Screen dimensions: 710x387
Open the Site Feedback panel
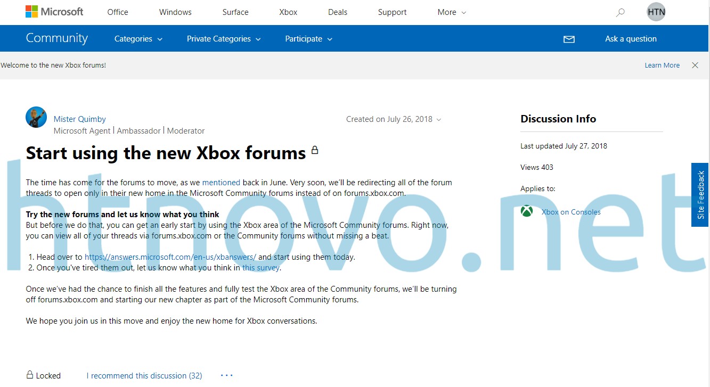700,195
